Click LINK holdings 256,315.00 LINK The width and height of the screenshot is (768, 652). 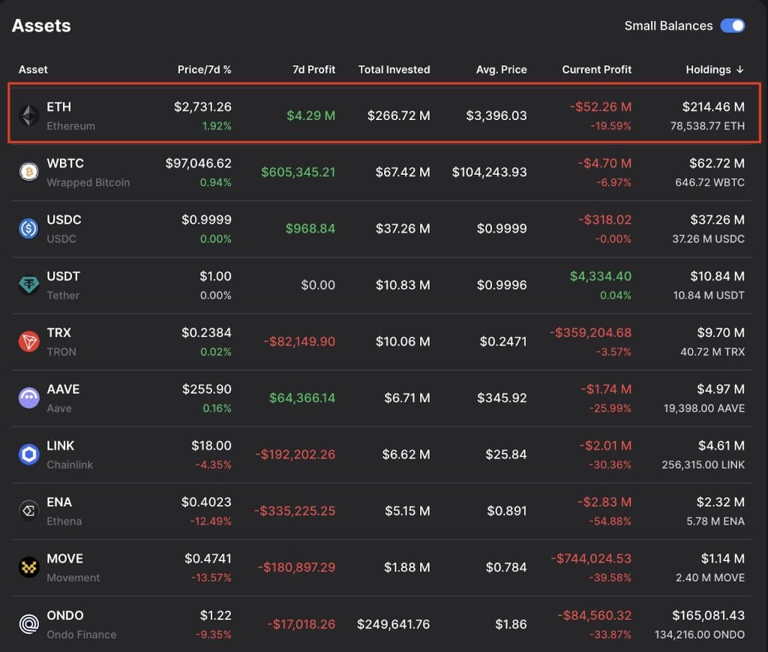[703, 465]
